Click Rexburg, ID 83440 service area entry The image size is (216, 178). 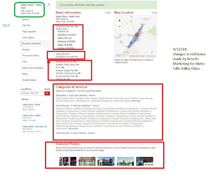66,41
